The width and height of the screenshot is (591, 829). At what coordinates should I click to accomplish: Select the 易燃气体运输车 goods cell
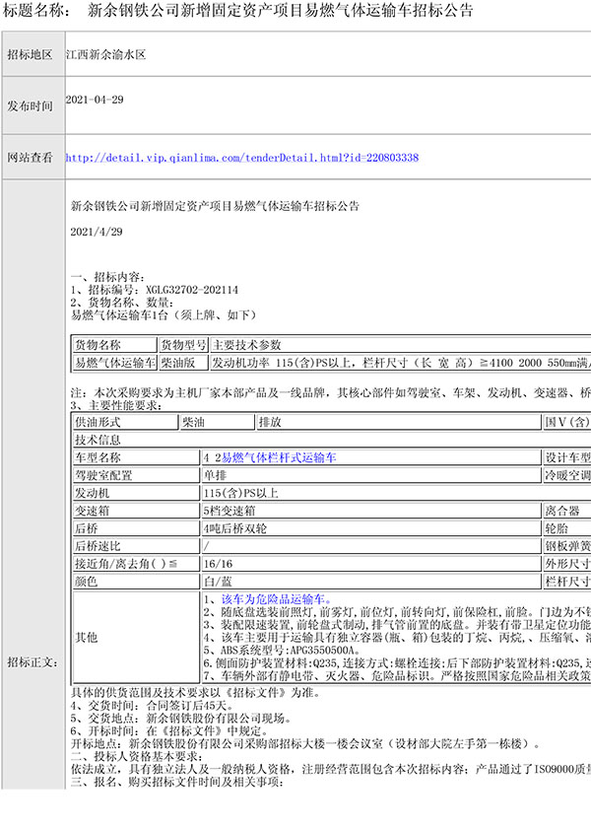click(x=115, y=363)
